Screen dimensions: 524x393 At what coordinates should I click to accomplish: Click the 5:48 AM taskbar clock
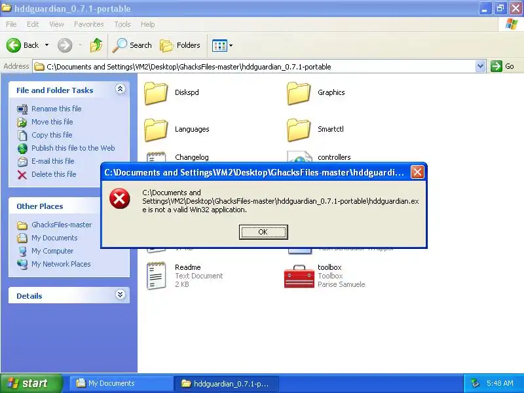[500, 383]
